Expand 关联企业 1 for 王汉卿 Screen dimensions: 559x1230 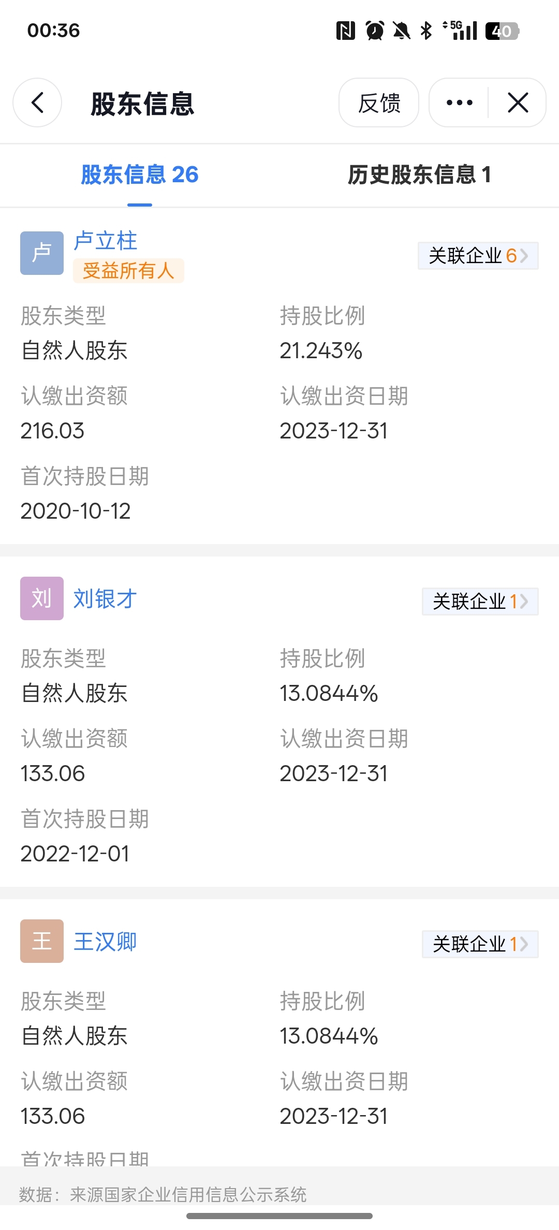click(480, 944)
